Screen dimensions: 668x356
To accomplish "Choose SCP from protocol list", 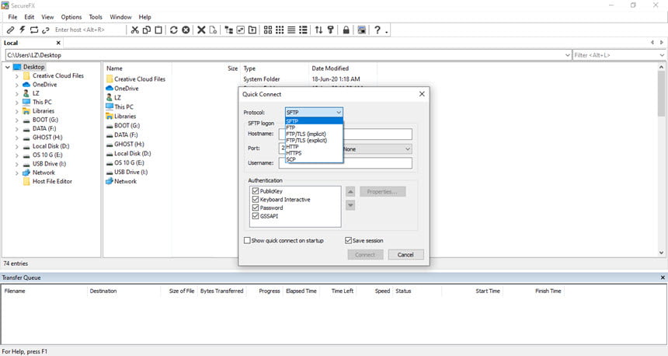I will click(314, 159).
